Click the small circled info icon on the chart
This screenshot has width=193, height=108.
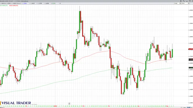click(69, 103)
